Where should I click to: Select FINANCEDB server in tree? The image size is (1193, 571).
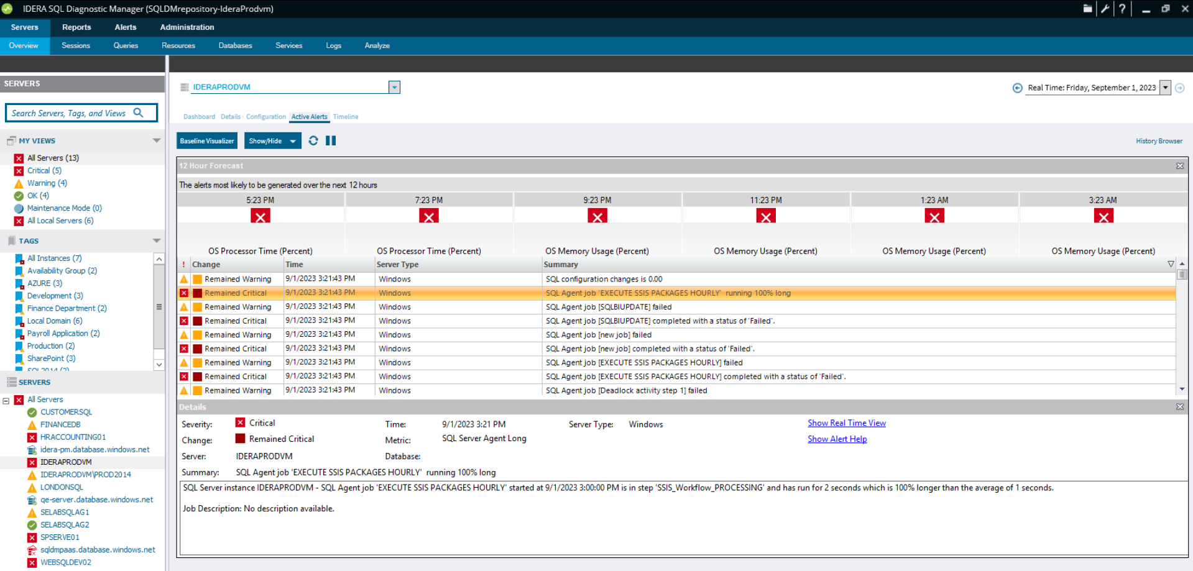click(60, 424)
